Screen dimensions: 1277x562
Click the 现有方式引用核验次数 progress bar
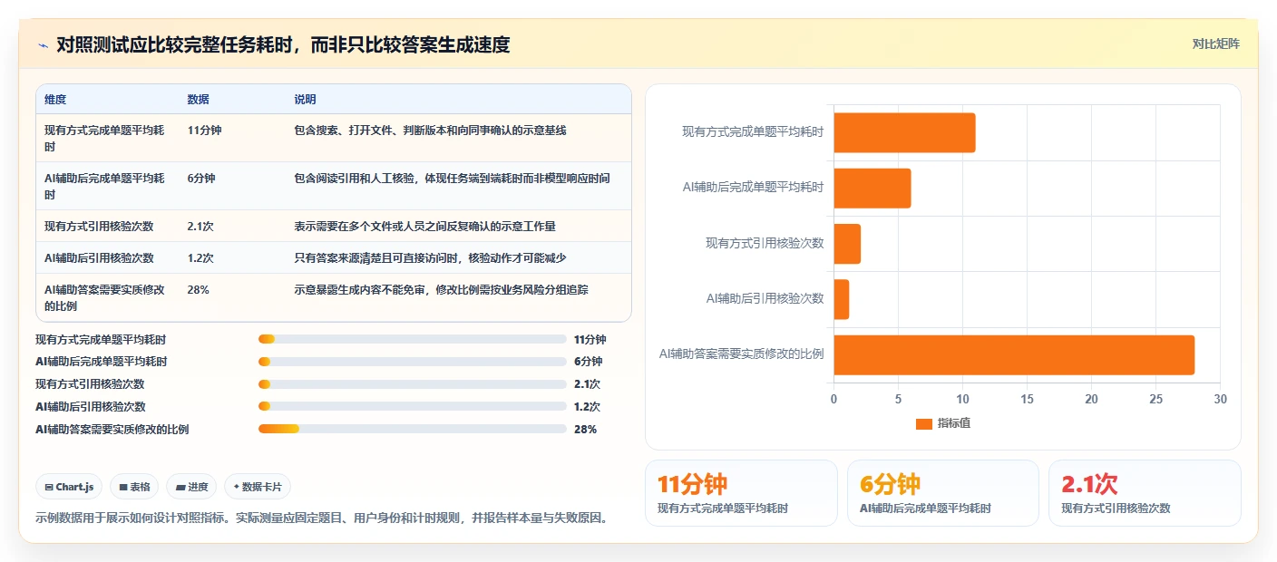(x=413, y=384)
